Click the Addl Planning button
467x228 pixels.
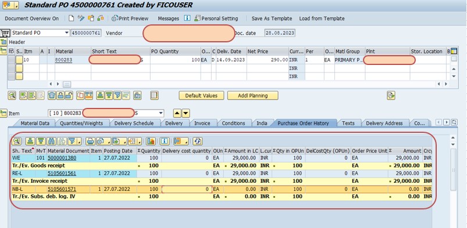tap(253, 96)
